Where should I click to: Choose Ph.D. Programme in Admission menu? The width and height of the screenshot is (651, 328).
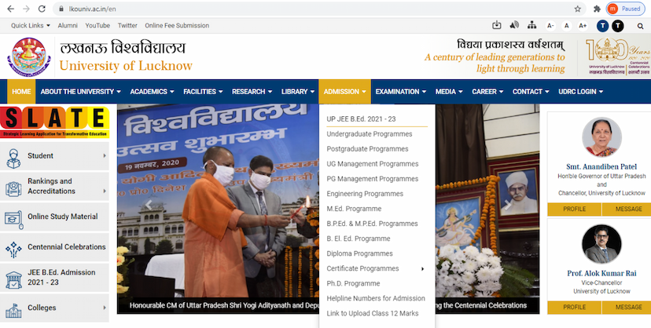coord(353,283)
